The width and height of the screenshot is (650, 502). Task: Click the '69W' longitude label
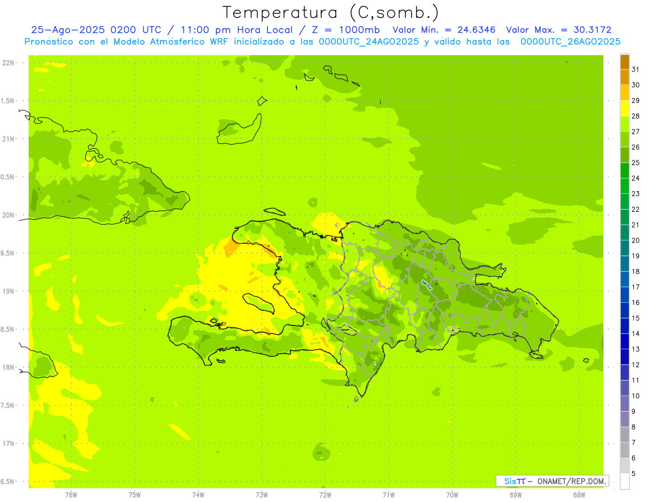click(516, 495)
